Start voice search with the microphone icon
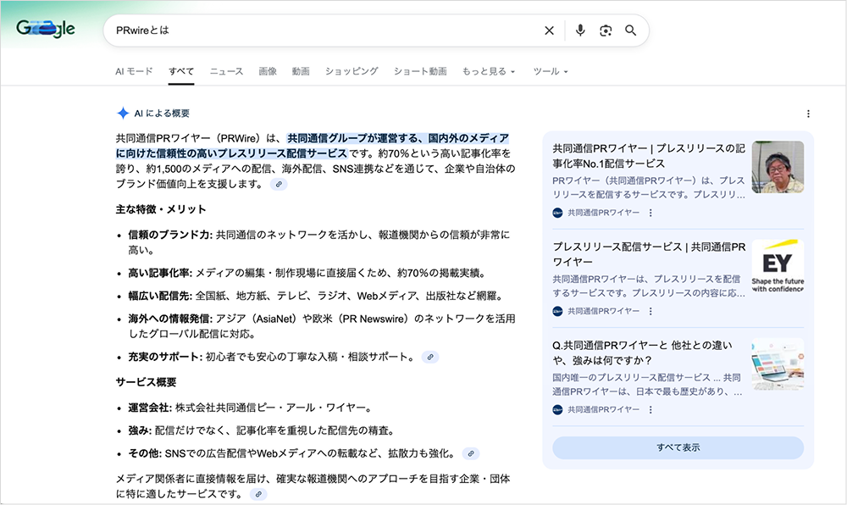The height and width of the screenshot is (505, 847). point(580,31)
